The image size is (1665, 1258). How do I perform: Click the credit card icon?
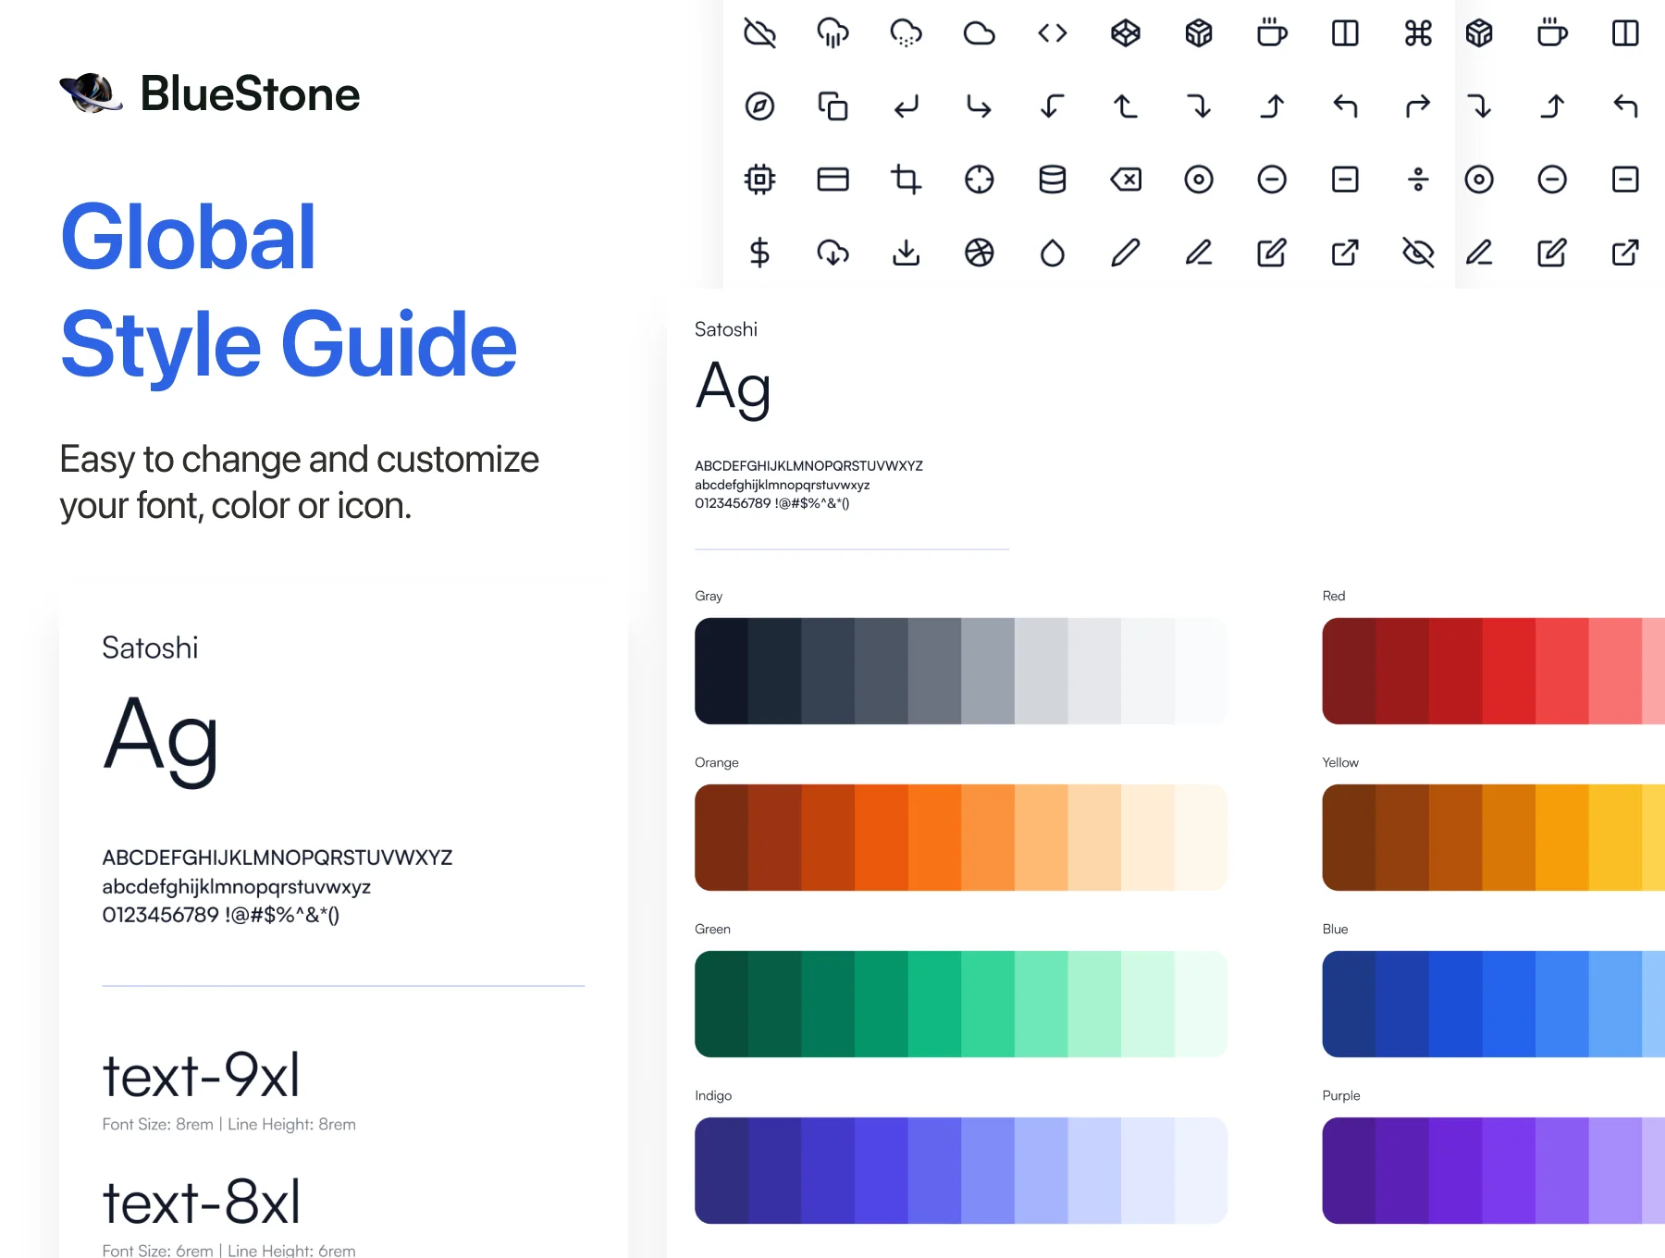[832, 179]
